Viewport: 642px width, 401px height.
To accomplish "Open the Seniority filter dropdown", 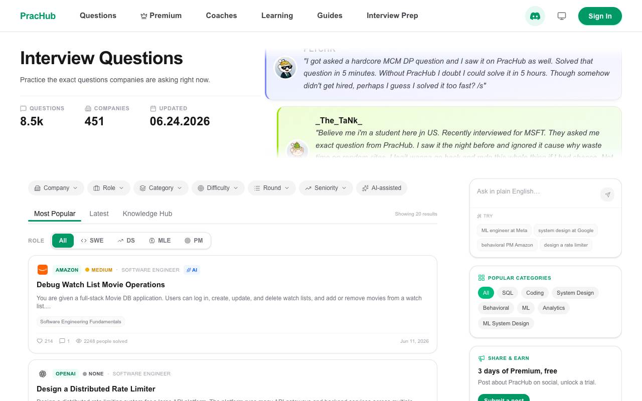I will point(326,188).
